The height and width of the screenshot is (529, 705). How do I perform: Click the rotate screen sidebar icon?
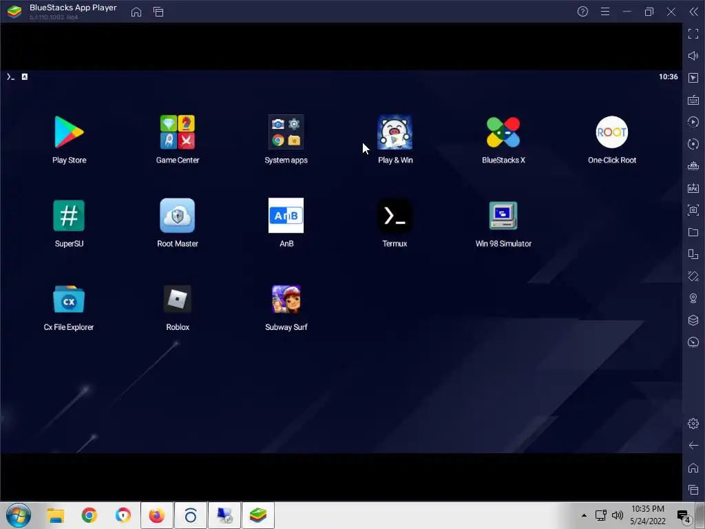(x=693, y=254)
